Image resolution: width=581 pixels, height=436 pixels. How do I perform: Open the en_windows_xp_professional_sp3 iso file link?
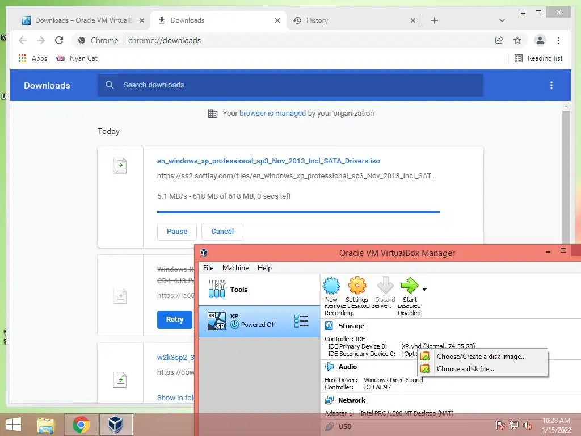click(x=268, y=161)
